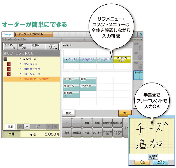
Task: Confirm with the orange OK button
Action: click(x=125, y=113)
